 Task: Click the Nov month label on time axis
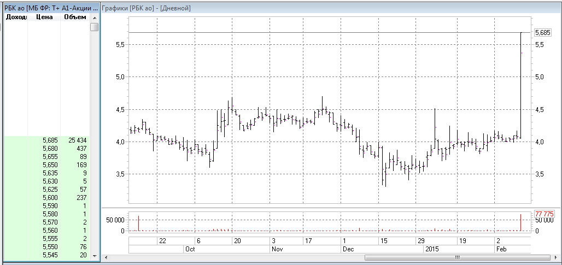coord(277,249)
